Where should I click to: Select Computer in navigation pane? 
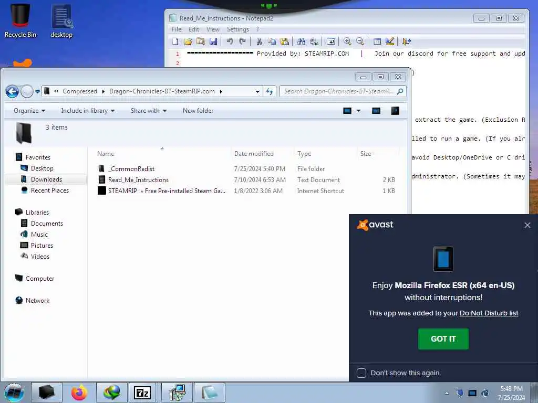[x=40, y=279]
